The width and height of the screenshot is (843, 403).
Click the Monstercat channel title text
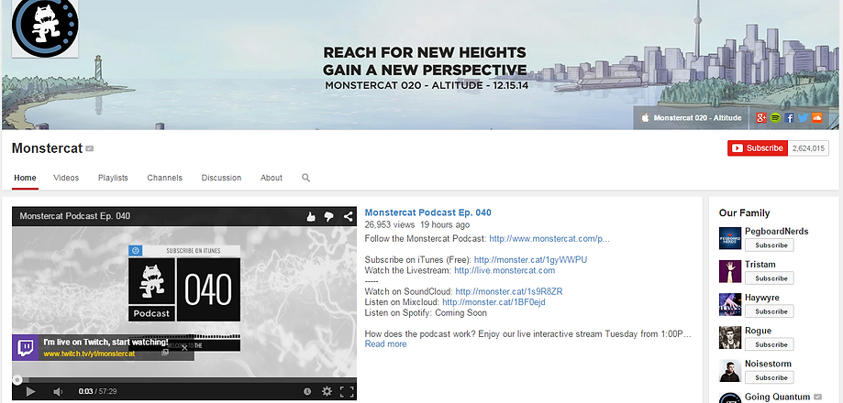click(x=48, y=148)
